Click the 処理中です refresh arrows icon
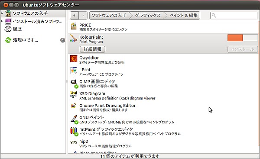 (8, 40)
